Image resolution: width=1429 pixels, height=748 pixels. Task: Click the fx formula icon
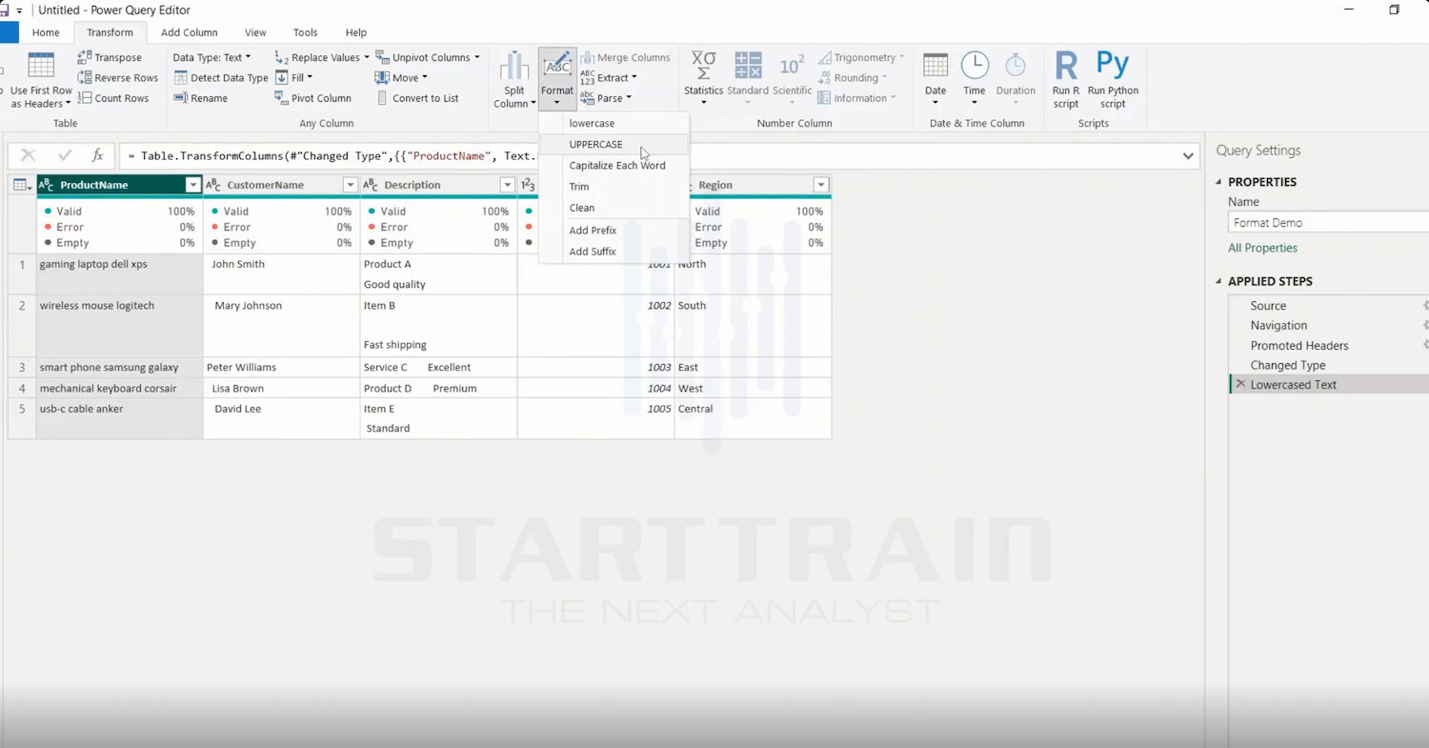97,155
